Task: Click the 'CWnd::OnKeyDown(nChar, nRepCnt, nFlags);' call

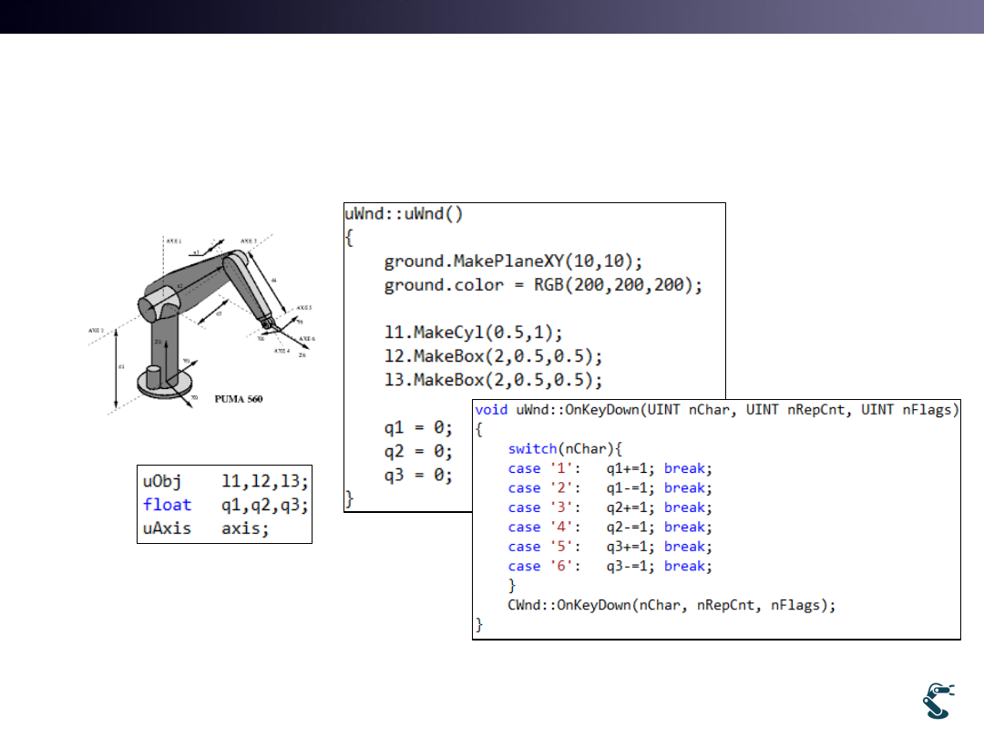Action: [x=671, y=604]
